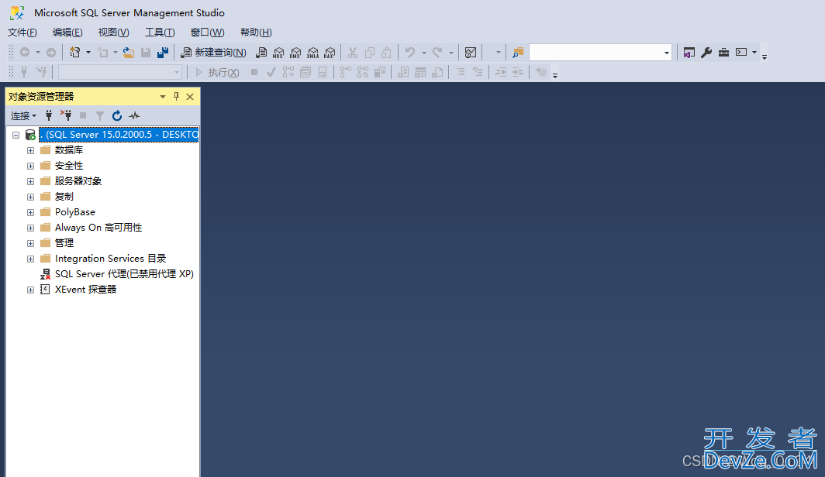Open Solution Explorer via the purple window icon

coord(689,53)
